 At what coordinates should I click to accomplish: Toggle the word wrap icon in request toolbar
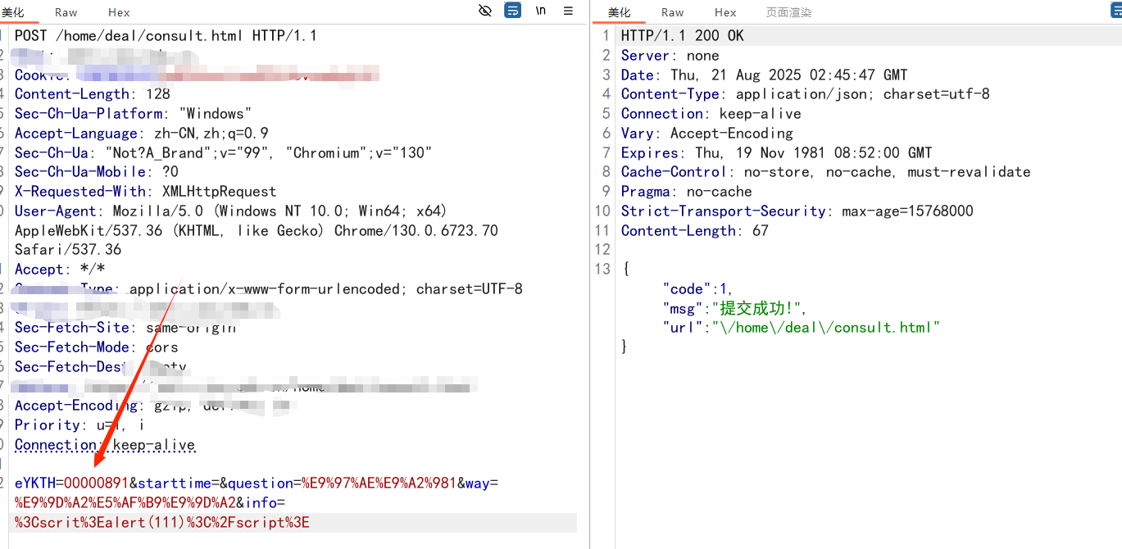[512, 11]
